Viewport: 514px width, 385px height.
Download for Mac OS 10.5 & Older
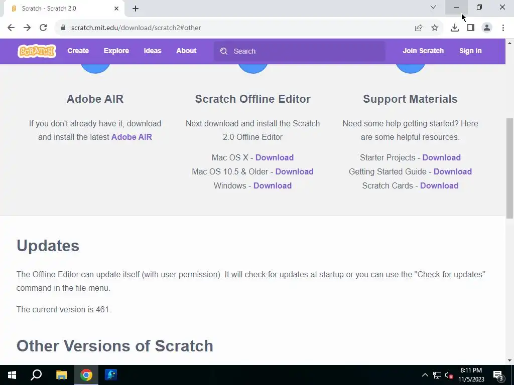294,171
